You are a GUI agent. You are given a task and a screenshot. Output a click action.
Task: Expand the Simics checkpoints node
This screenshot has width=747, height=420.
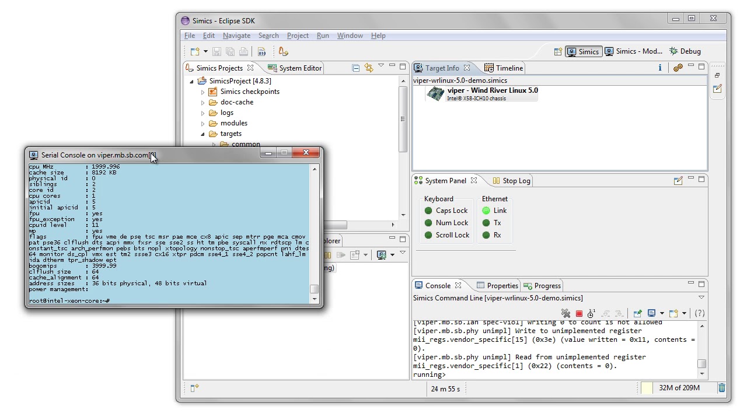[x=203, y=92]
